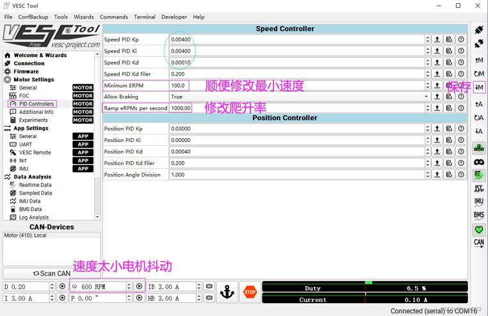488x316 pixels.
Task: Toggle CAN forwarding icon in right toolbar
Action: (478, 243)
